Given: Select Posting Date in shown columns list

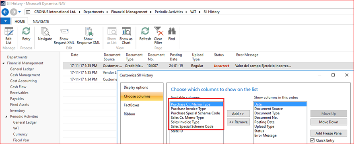Looking at the screenshot, I should [280, 122].
